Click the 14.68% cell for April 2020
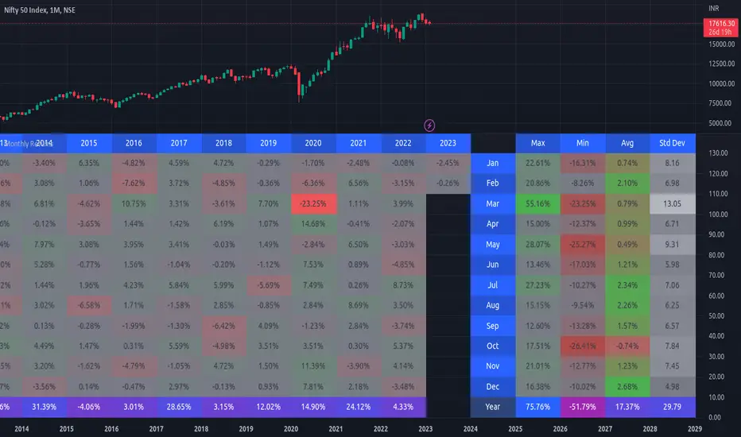This screenshot has height=437, width=741. [x=313, y=224]
